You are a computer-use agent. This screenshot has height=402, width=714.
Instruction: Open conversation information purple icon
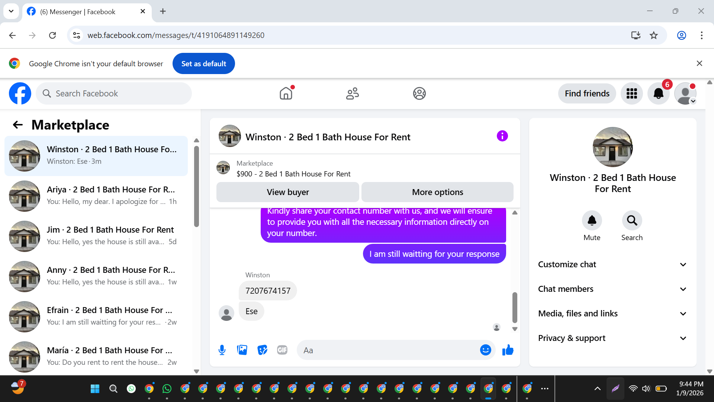click(x=502, y=136)
